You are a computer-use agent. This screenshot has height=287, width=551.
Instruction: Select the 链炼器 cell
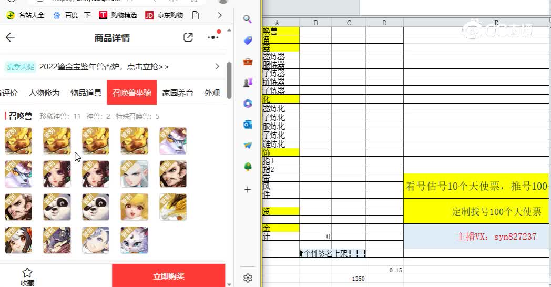coord(281,81)
